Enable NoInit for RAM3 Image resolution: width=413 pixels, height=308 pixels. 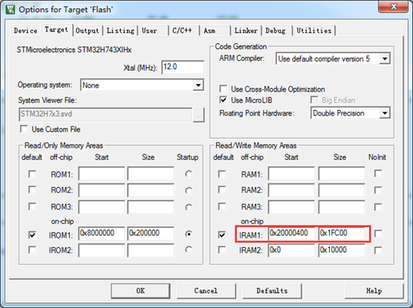pos(378,207)
